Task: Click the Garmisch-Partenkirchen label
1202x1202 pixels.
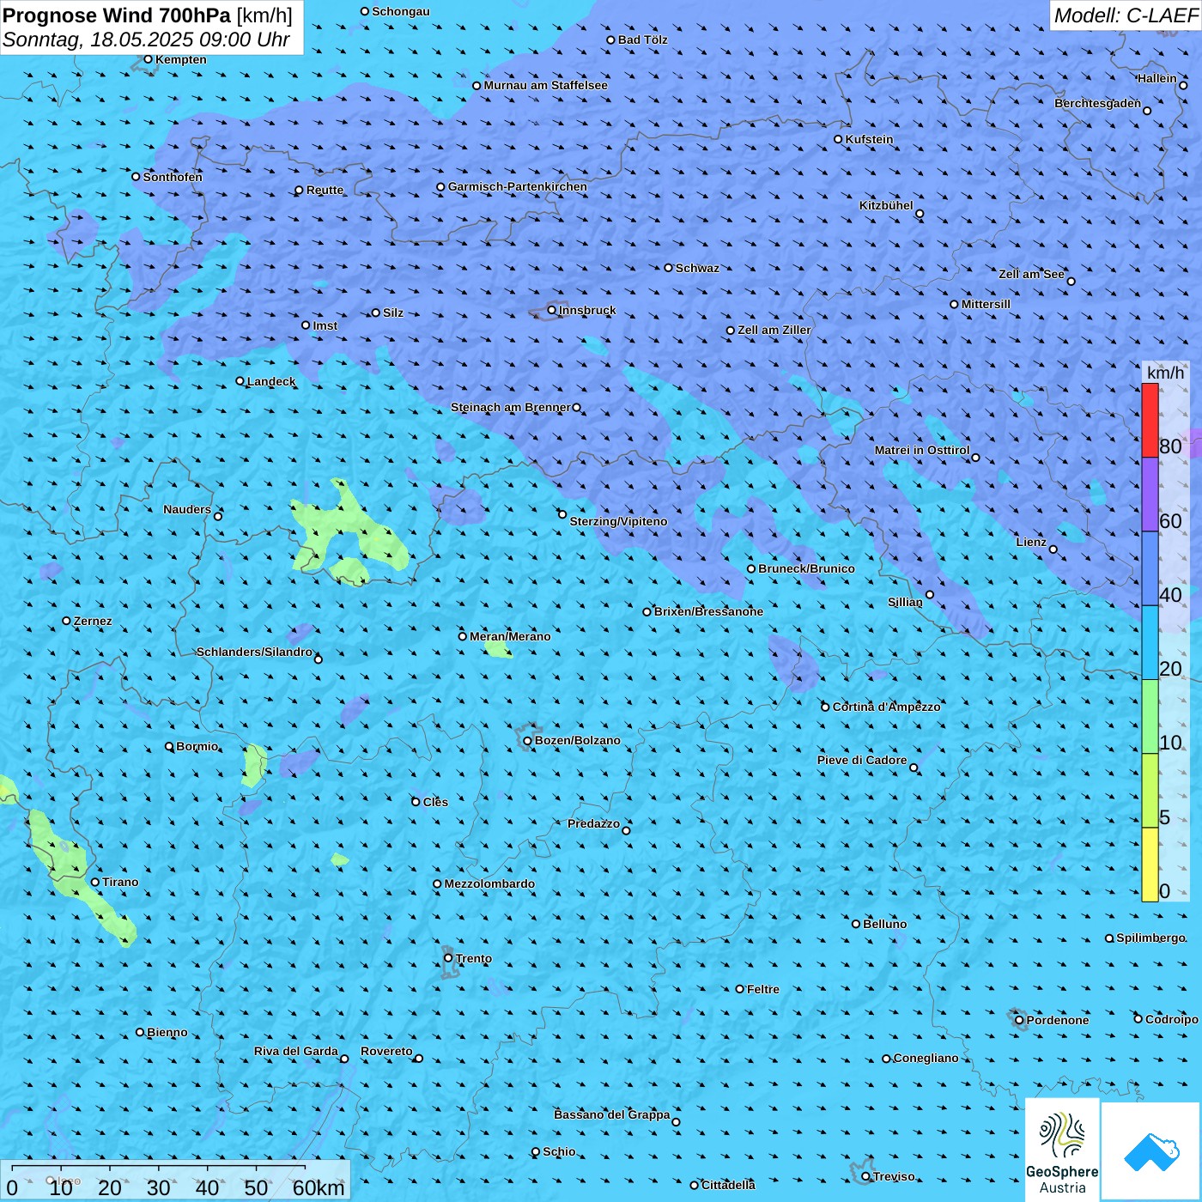Action: (x=518, y=186)
